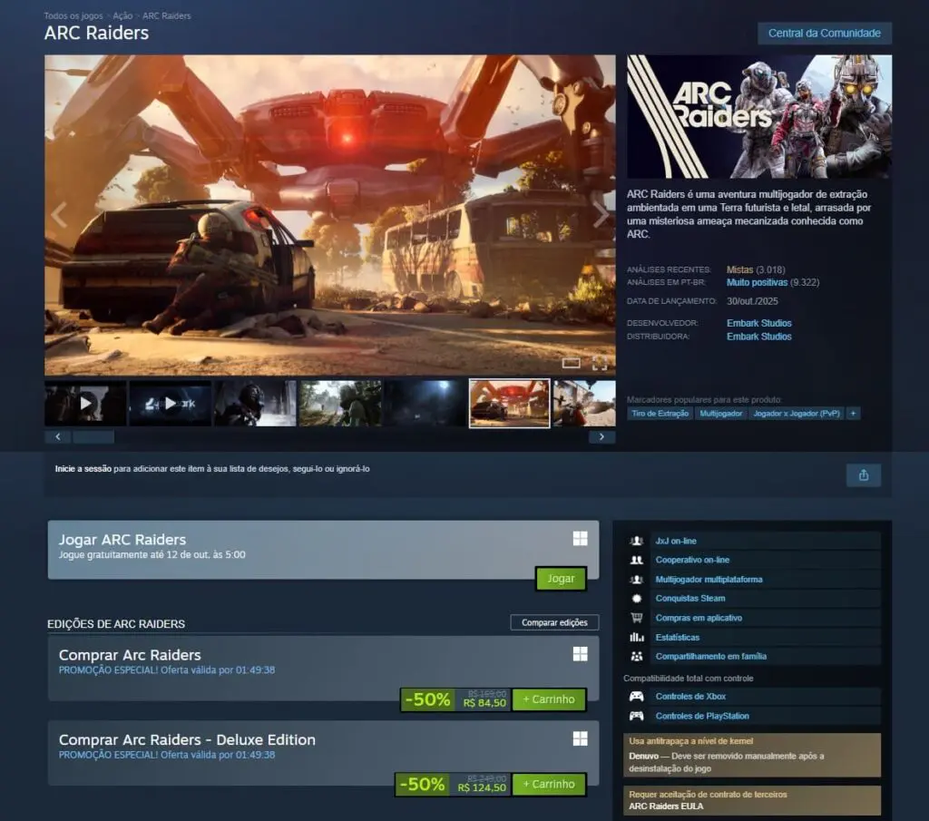Screen dimensions: 929x821
Task: Show next screenshot with right arrow overlay
Action: (601, 214)
